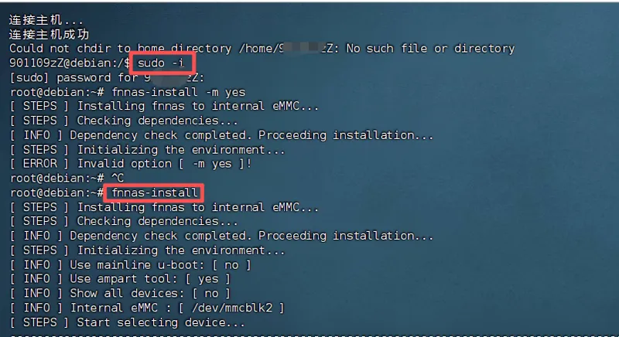Click the 连接主机... status line
Screen dimensions: 619x337
(46, 19)
